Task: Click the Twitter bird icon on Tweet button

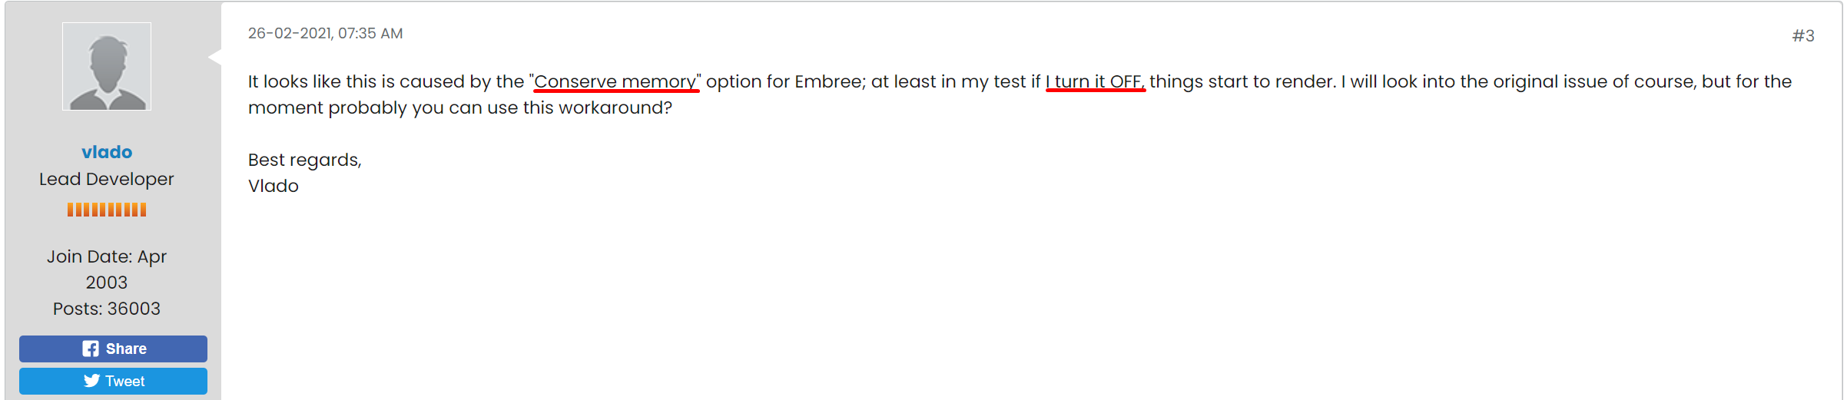Action: coord(92,381)
